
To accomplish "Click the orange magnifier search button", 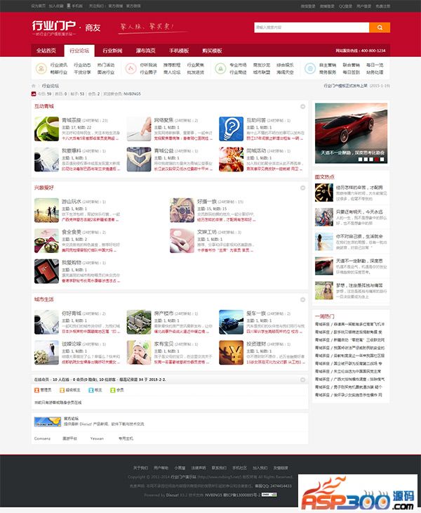I will 380,27.
